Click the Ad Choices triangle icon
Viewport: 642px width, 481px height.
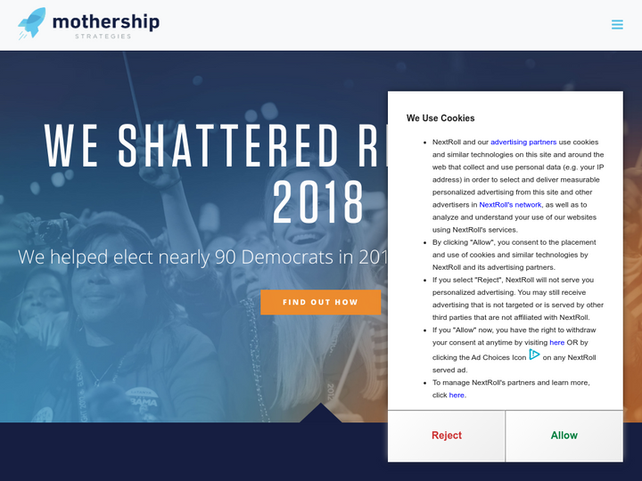point(534,355)
